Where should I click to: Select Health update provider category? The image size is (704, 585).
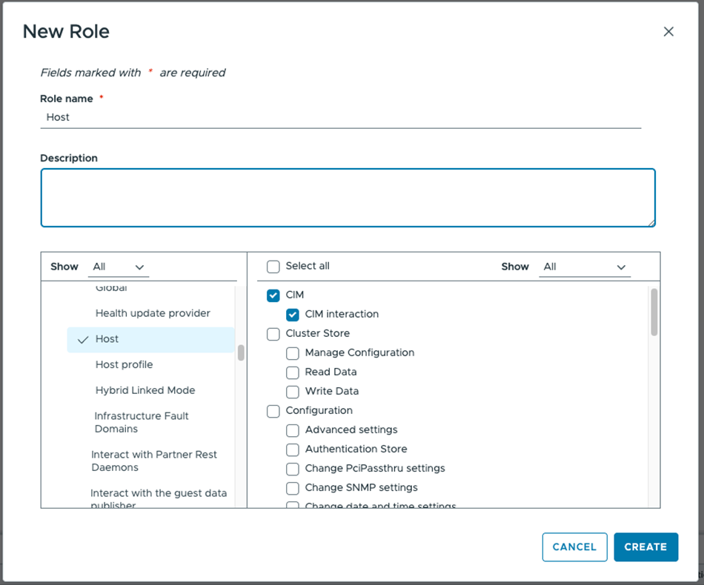click(x=153, y=313)
